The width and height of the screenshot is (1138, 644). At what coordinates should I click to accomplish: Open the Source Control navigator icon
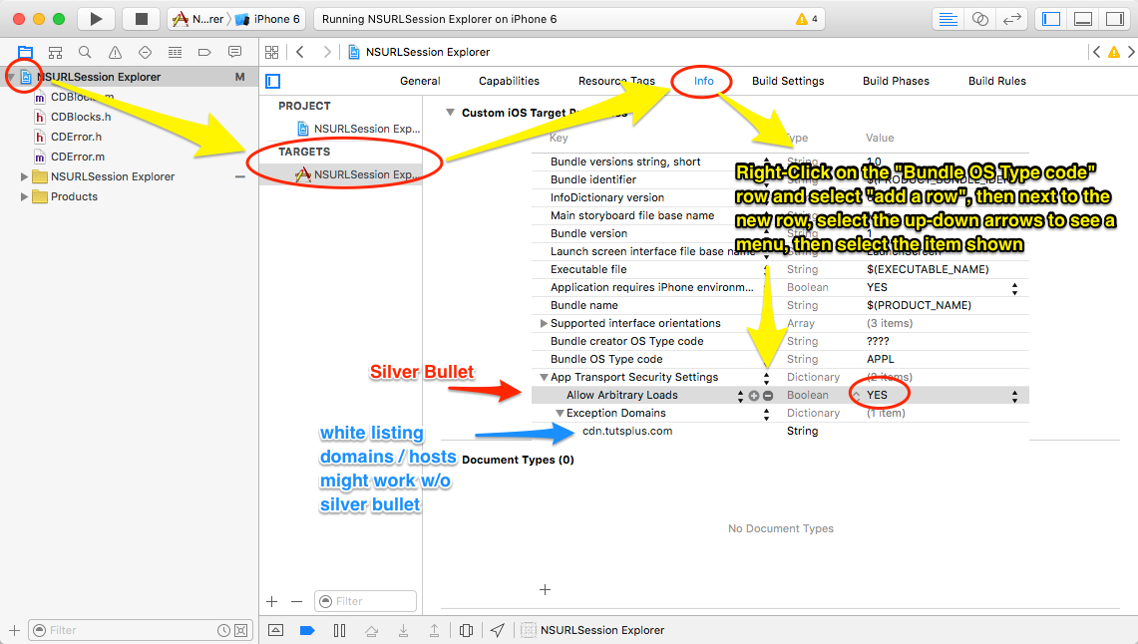coord(55,52)
